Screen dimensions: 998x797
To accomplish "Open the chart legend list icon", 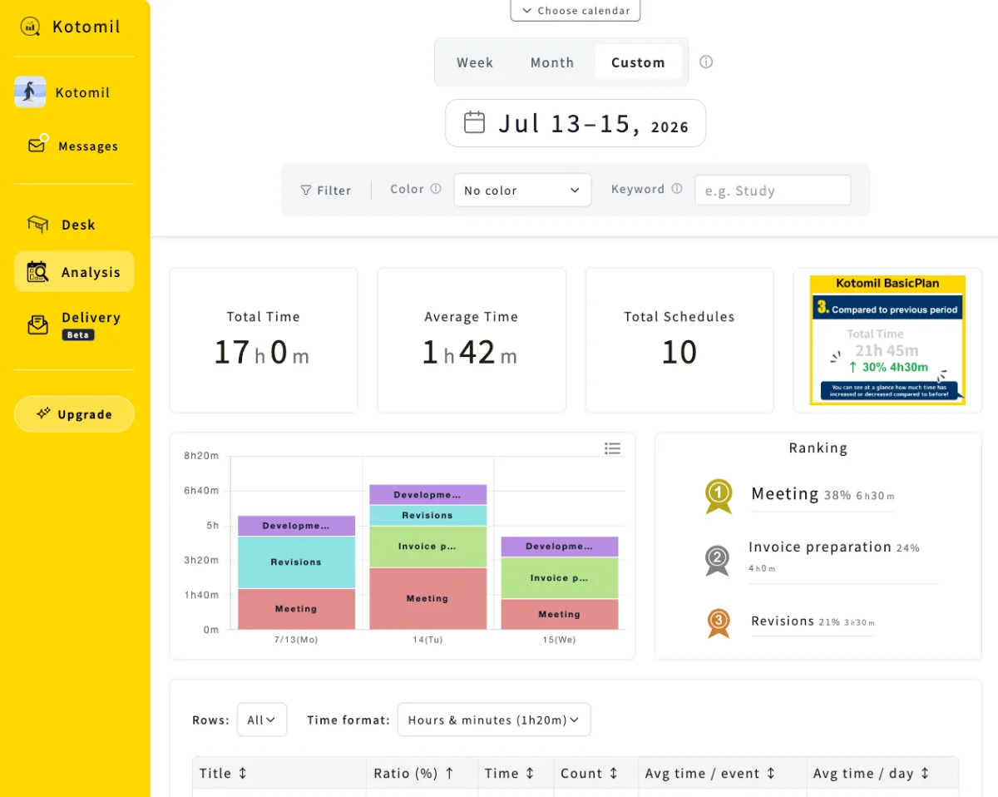I will 613,448.
